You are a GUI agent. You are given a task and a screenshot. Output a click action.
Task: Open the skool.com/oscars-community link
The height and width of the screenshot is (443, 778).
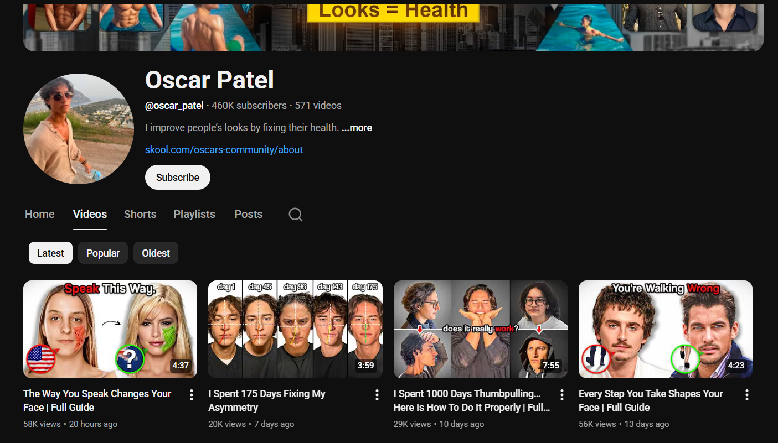pos(224,150)
